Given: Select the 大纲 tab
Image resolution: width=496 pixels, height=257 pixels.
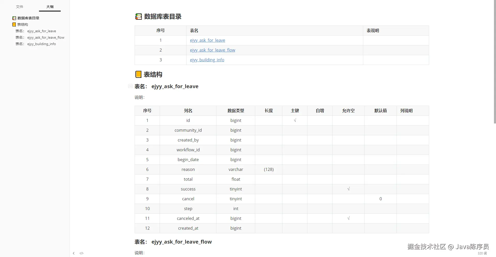Looking at the screenshot, I should click(x=50, y=7).
